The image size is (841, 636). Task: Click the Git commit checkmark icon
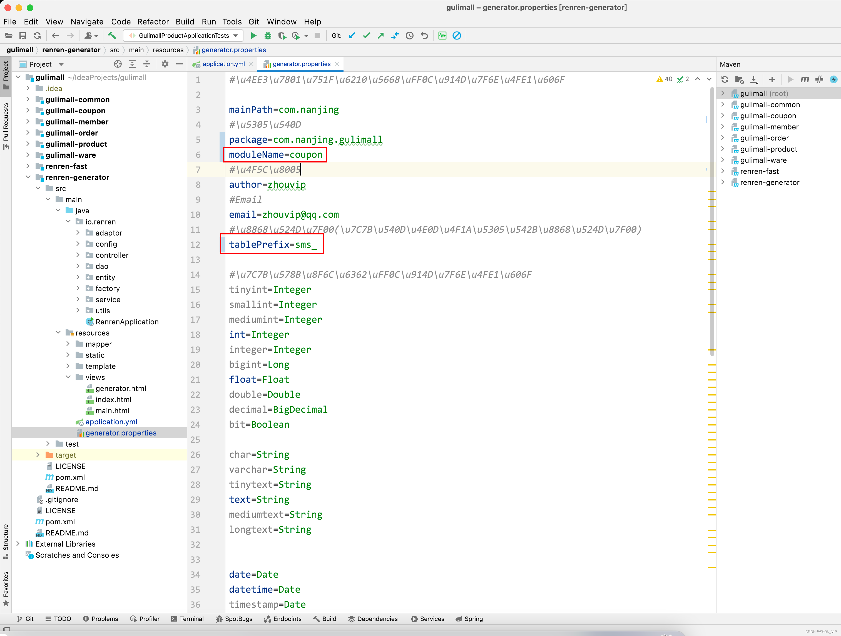[x=367, y=36]
